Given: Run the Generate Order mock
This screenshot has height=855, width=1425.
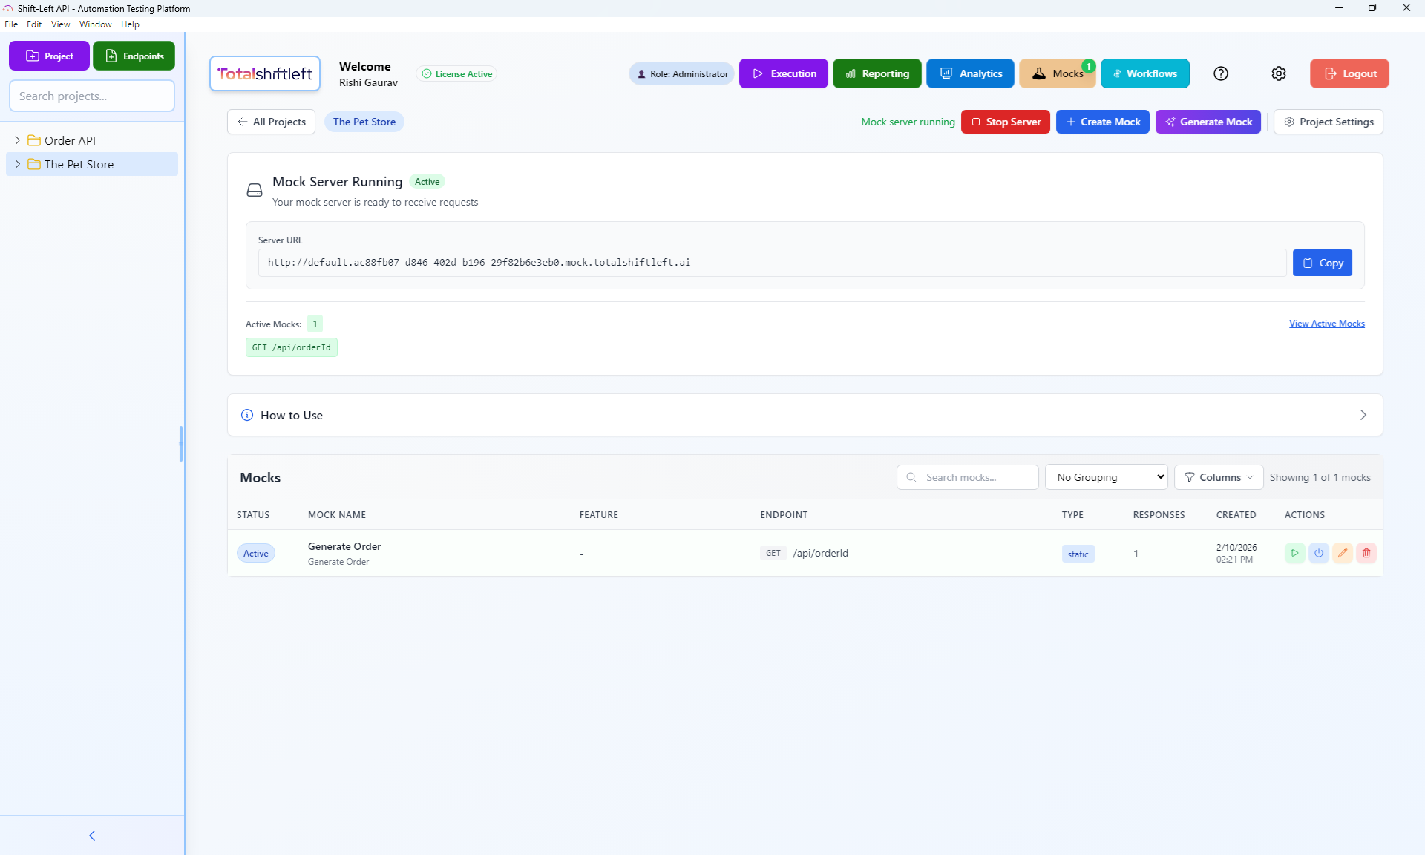Looking at the screenshot, I should coord(1294,553).
